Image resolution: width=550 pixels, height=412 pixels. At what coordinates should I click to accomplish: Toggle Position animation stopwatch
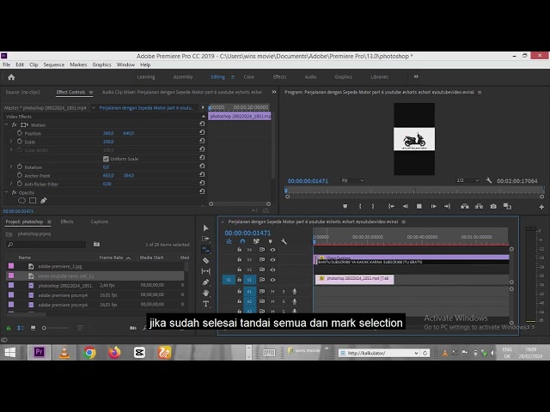point(20,133)
